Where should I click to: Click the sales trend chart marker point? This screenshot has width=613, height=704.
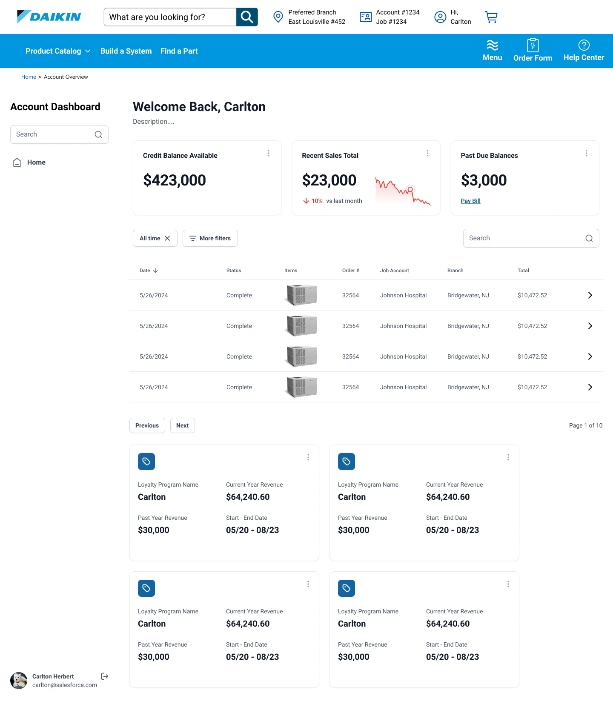(x=410, y=189)
